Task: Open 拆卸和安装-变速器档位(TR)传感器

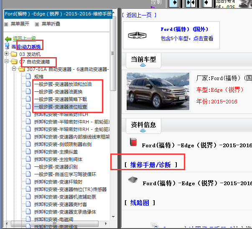Action: pos(70,189)
